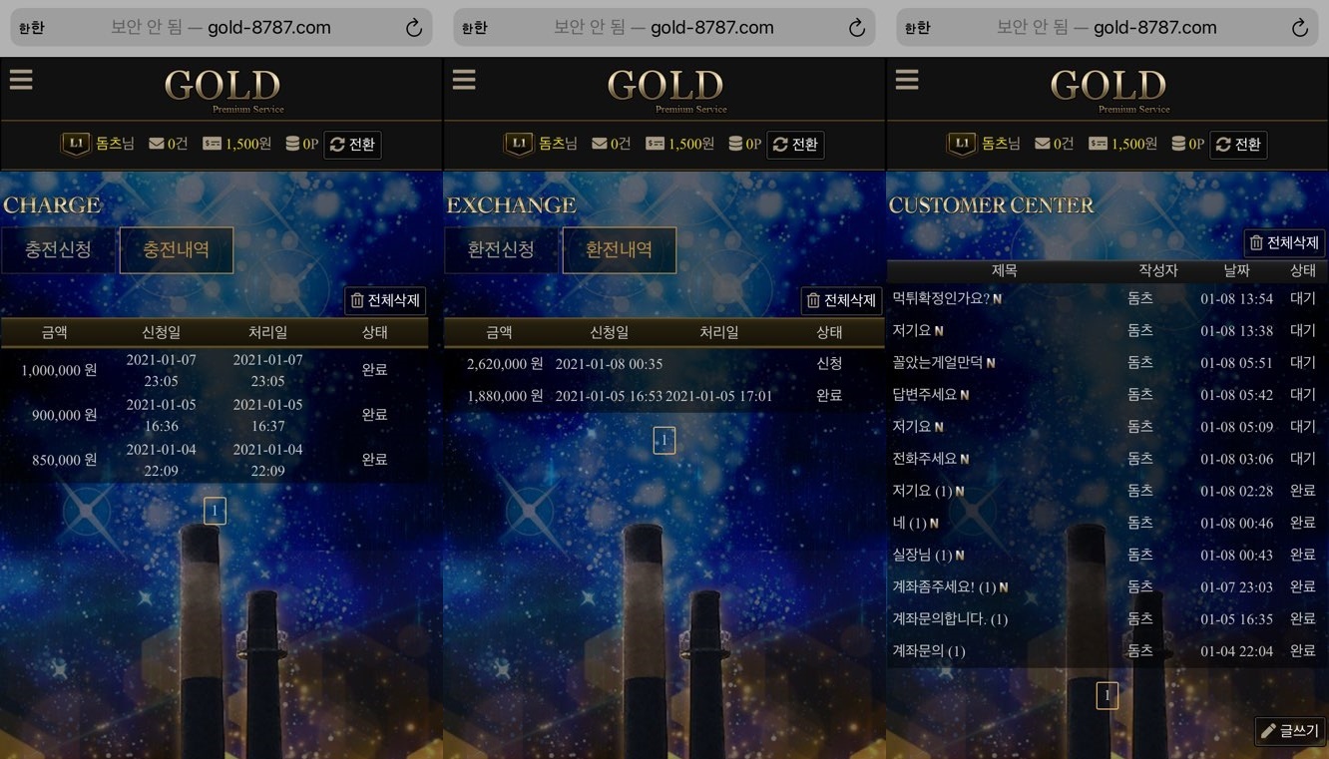This screenshot has height=759, width=1329.
Task: Click 전환 convert button on CUSTOMER CENTER screen
Action: [1239, 145]
